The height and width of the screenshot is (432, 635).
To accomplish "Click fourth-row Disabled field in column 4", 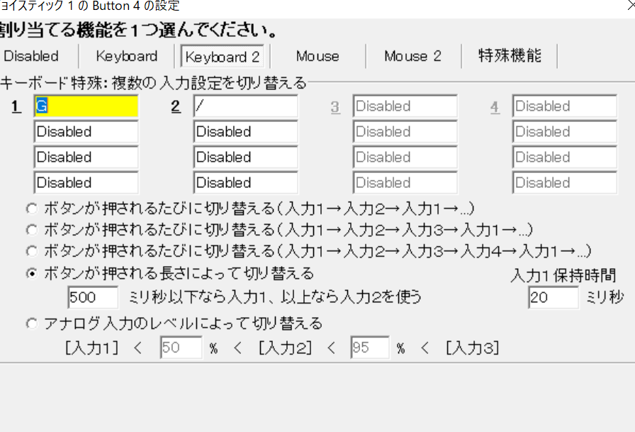I will [565, 183].
